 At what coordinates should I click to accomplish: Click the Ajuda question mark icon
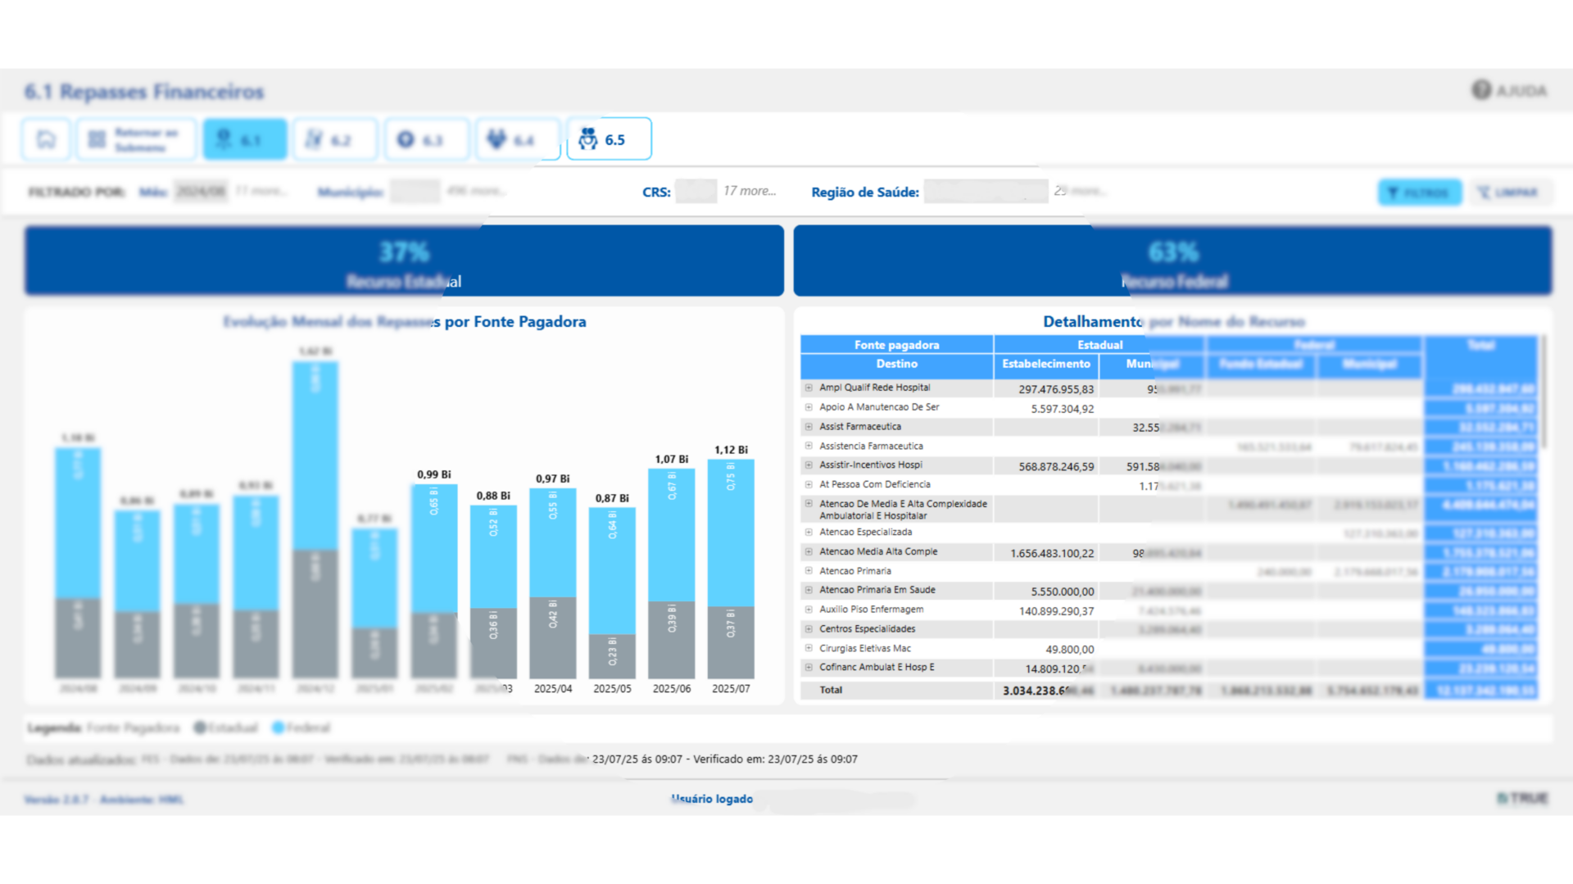pyautogui.click(x=1481, y=90)
